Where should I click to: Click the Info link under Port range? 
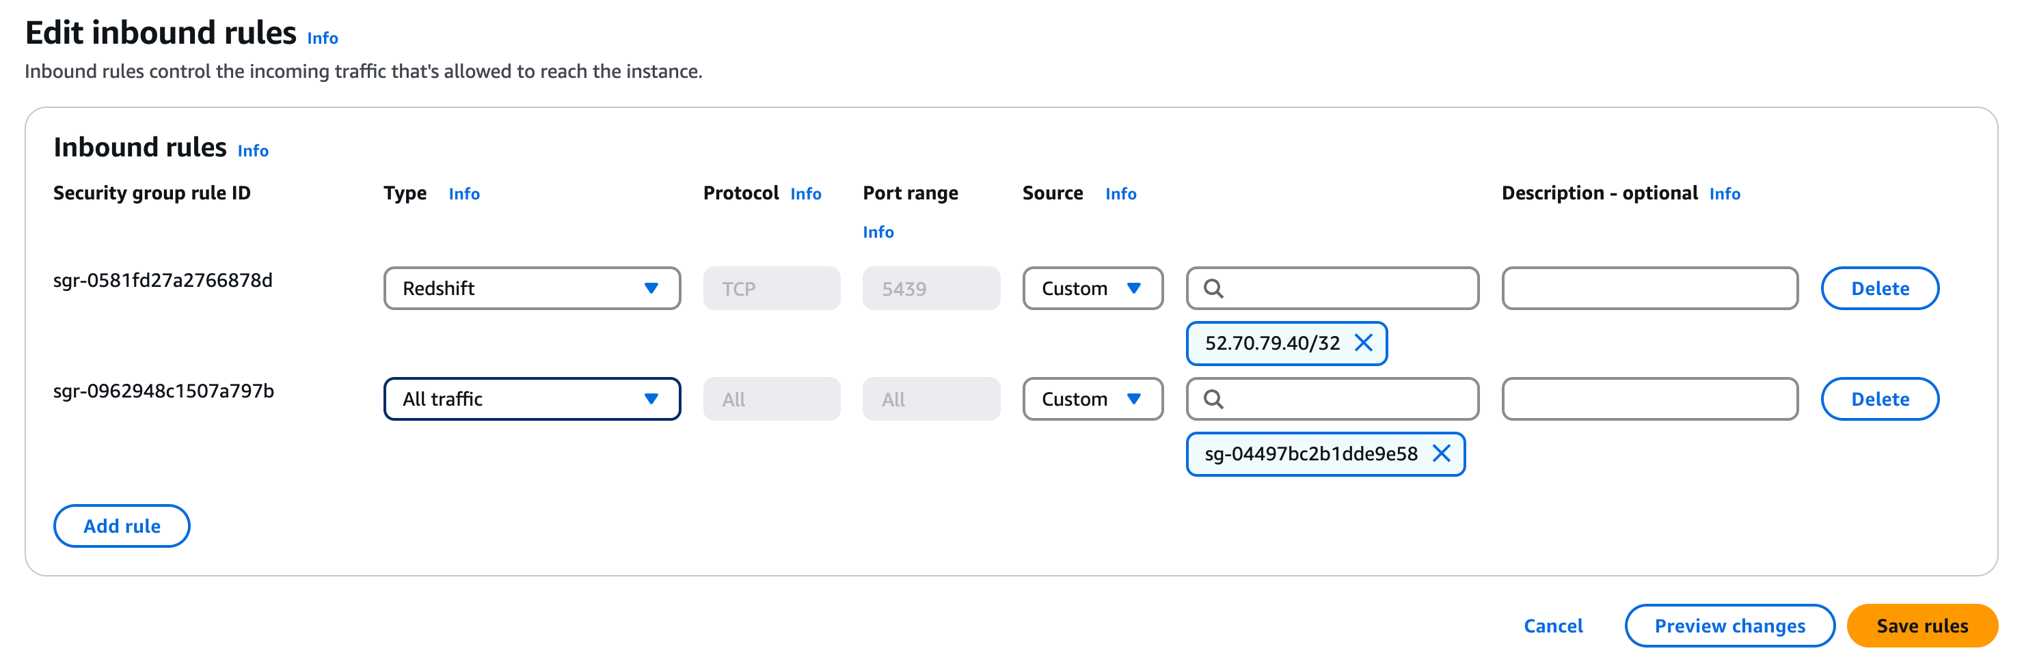[878, 232]
